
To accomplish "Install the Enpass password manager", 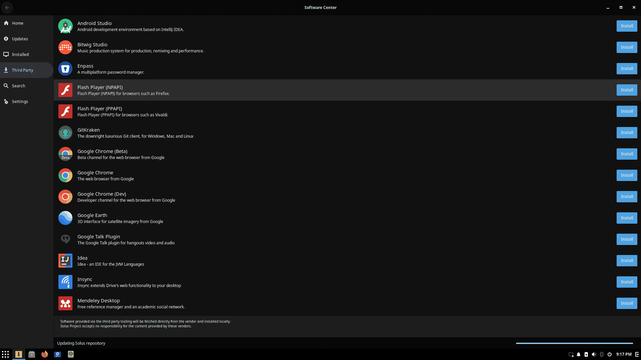I will point(627,68).
